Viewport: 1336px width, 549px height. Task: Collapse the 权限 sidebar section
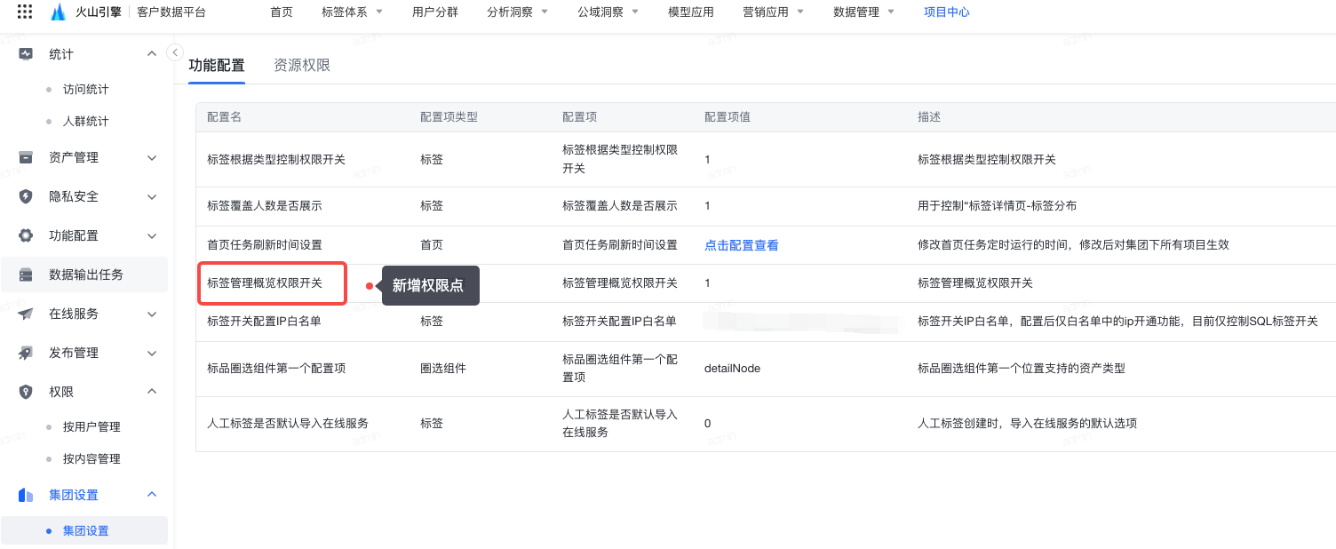pos(152,392)
